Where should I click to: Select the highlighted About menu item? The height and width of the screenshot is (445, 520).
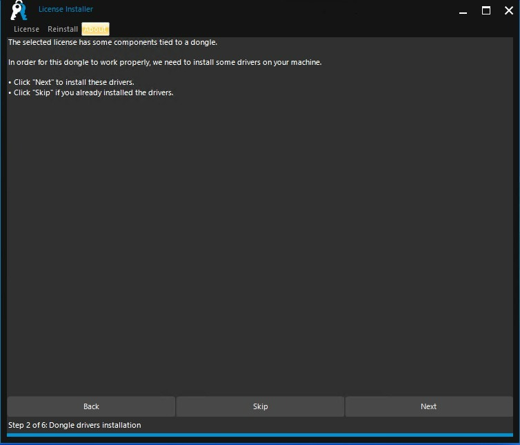pos(95,29)
